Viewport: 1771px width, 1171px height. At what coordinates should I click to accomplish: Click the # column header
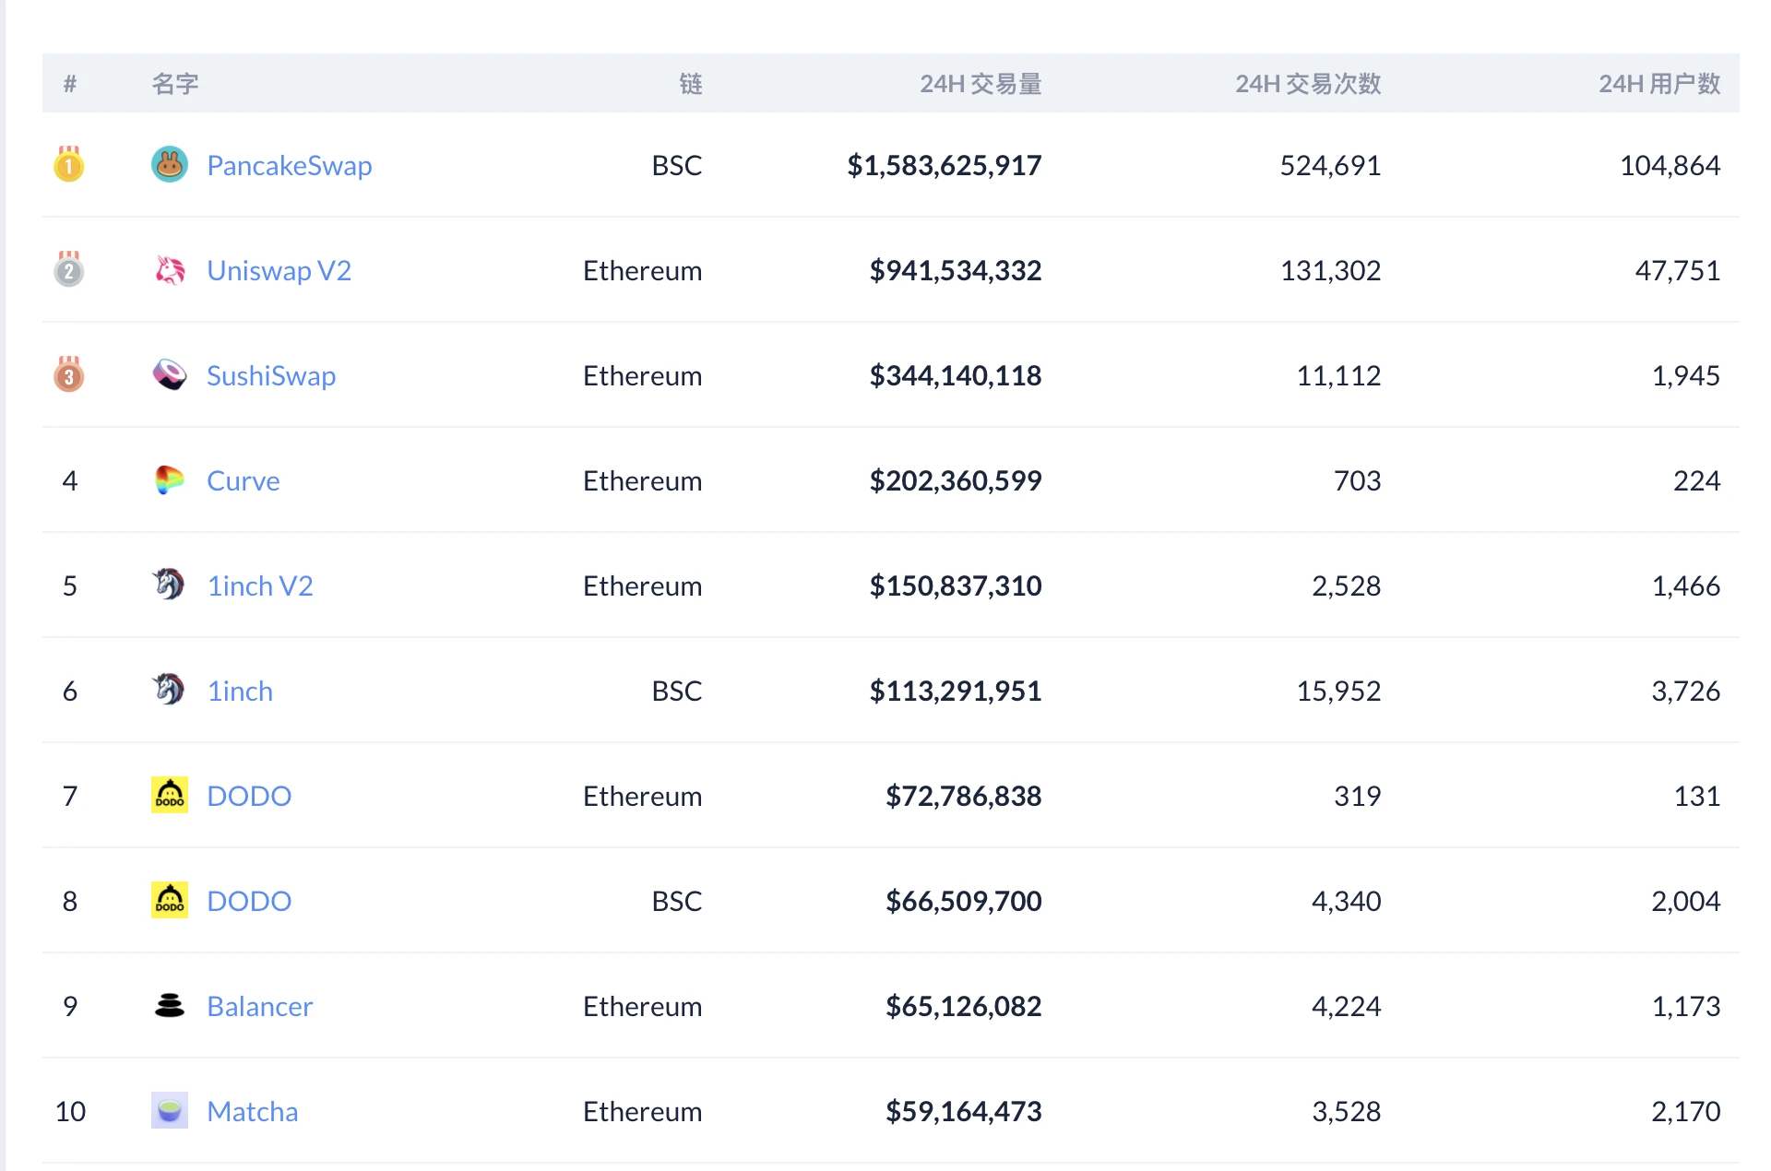point(70,84)
